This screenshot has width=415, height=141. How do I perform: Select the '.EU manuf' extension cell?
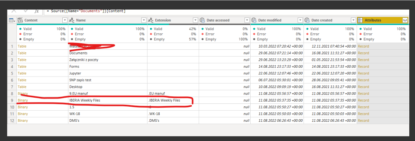coord(173,93)
